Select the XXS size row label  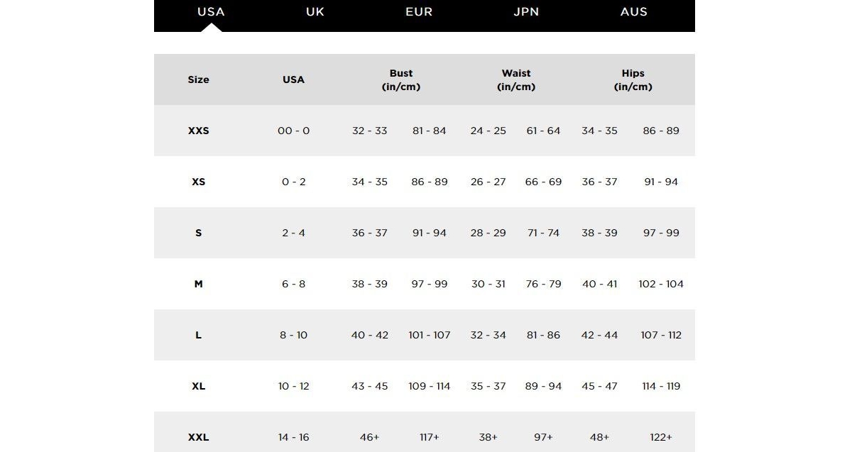click(199, 131)
